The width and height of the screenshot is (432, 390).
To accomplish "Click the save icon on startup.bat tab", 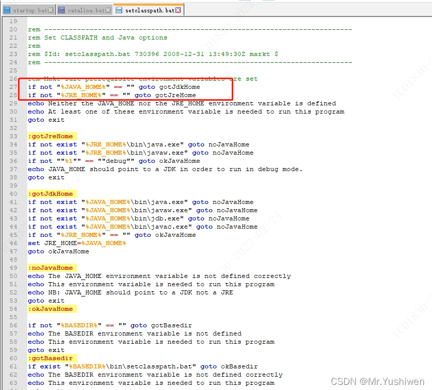I will click(x=7, y=10).
